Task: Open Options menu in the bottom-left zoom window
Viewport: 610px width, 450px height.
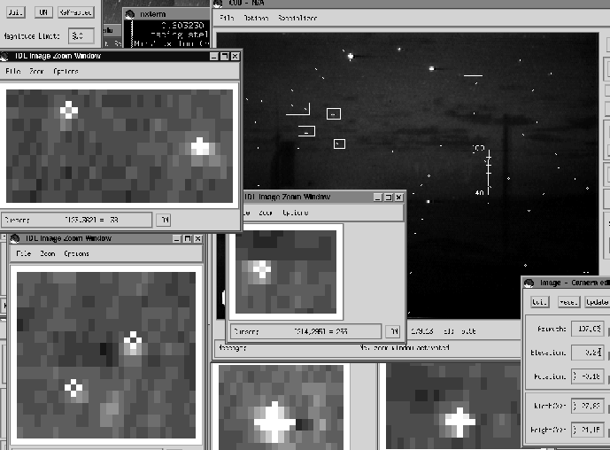Action: pyautogui.click(x=76, y=253)
